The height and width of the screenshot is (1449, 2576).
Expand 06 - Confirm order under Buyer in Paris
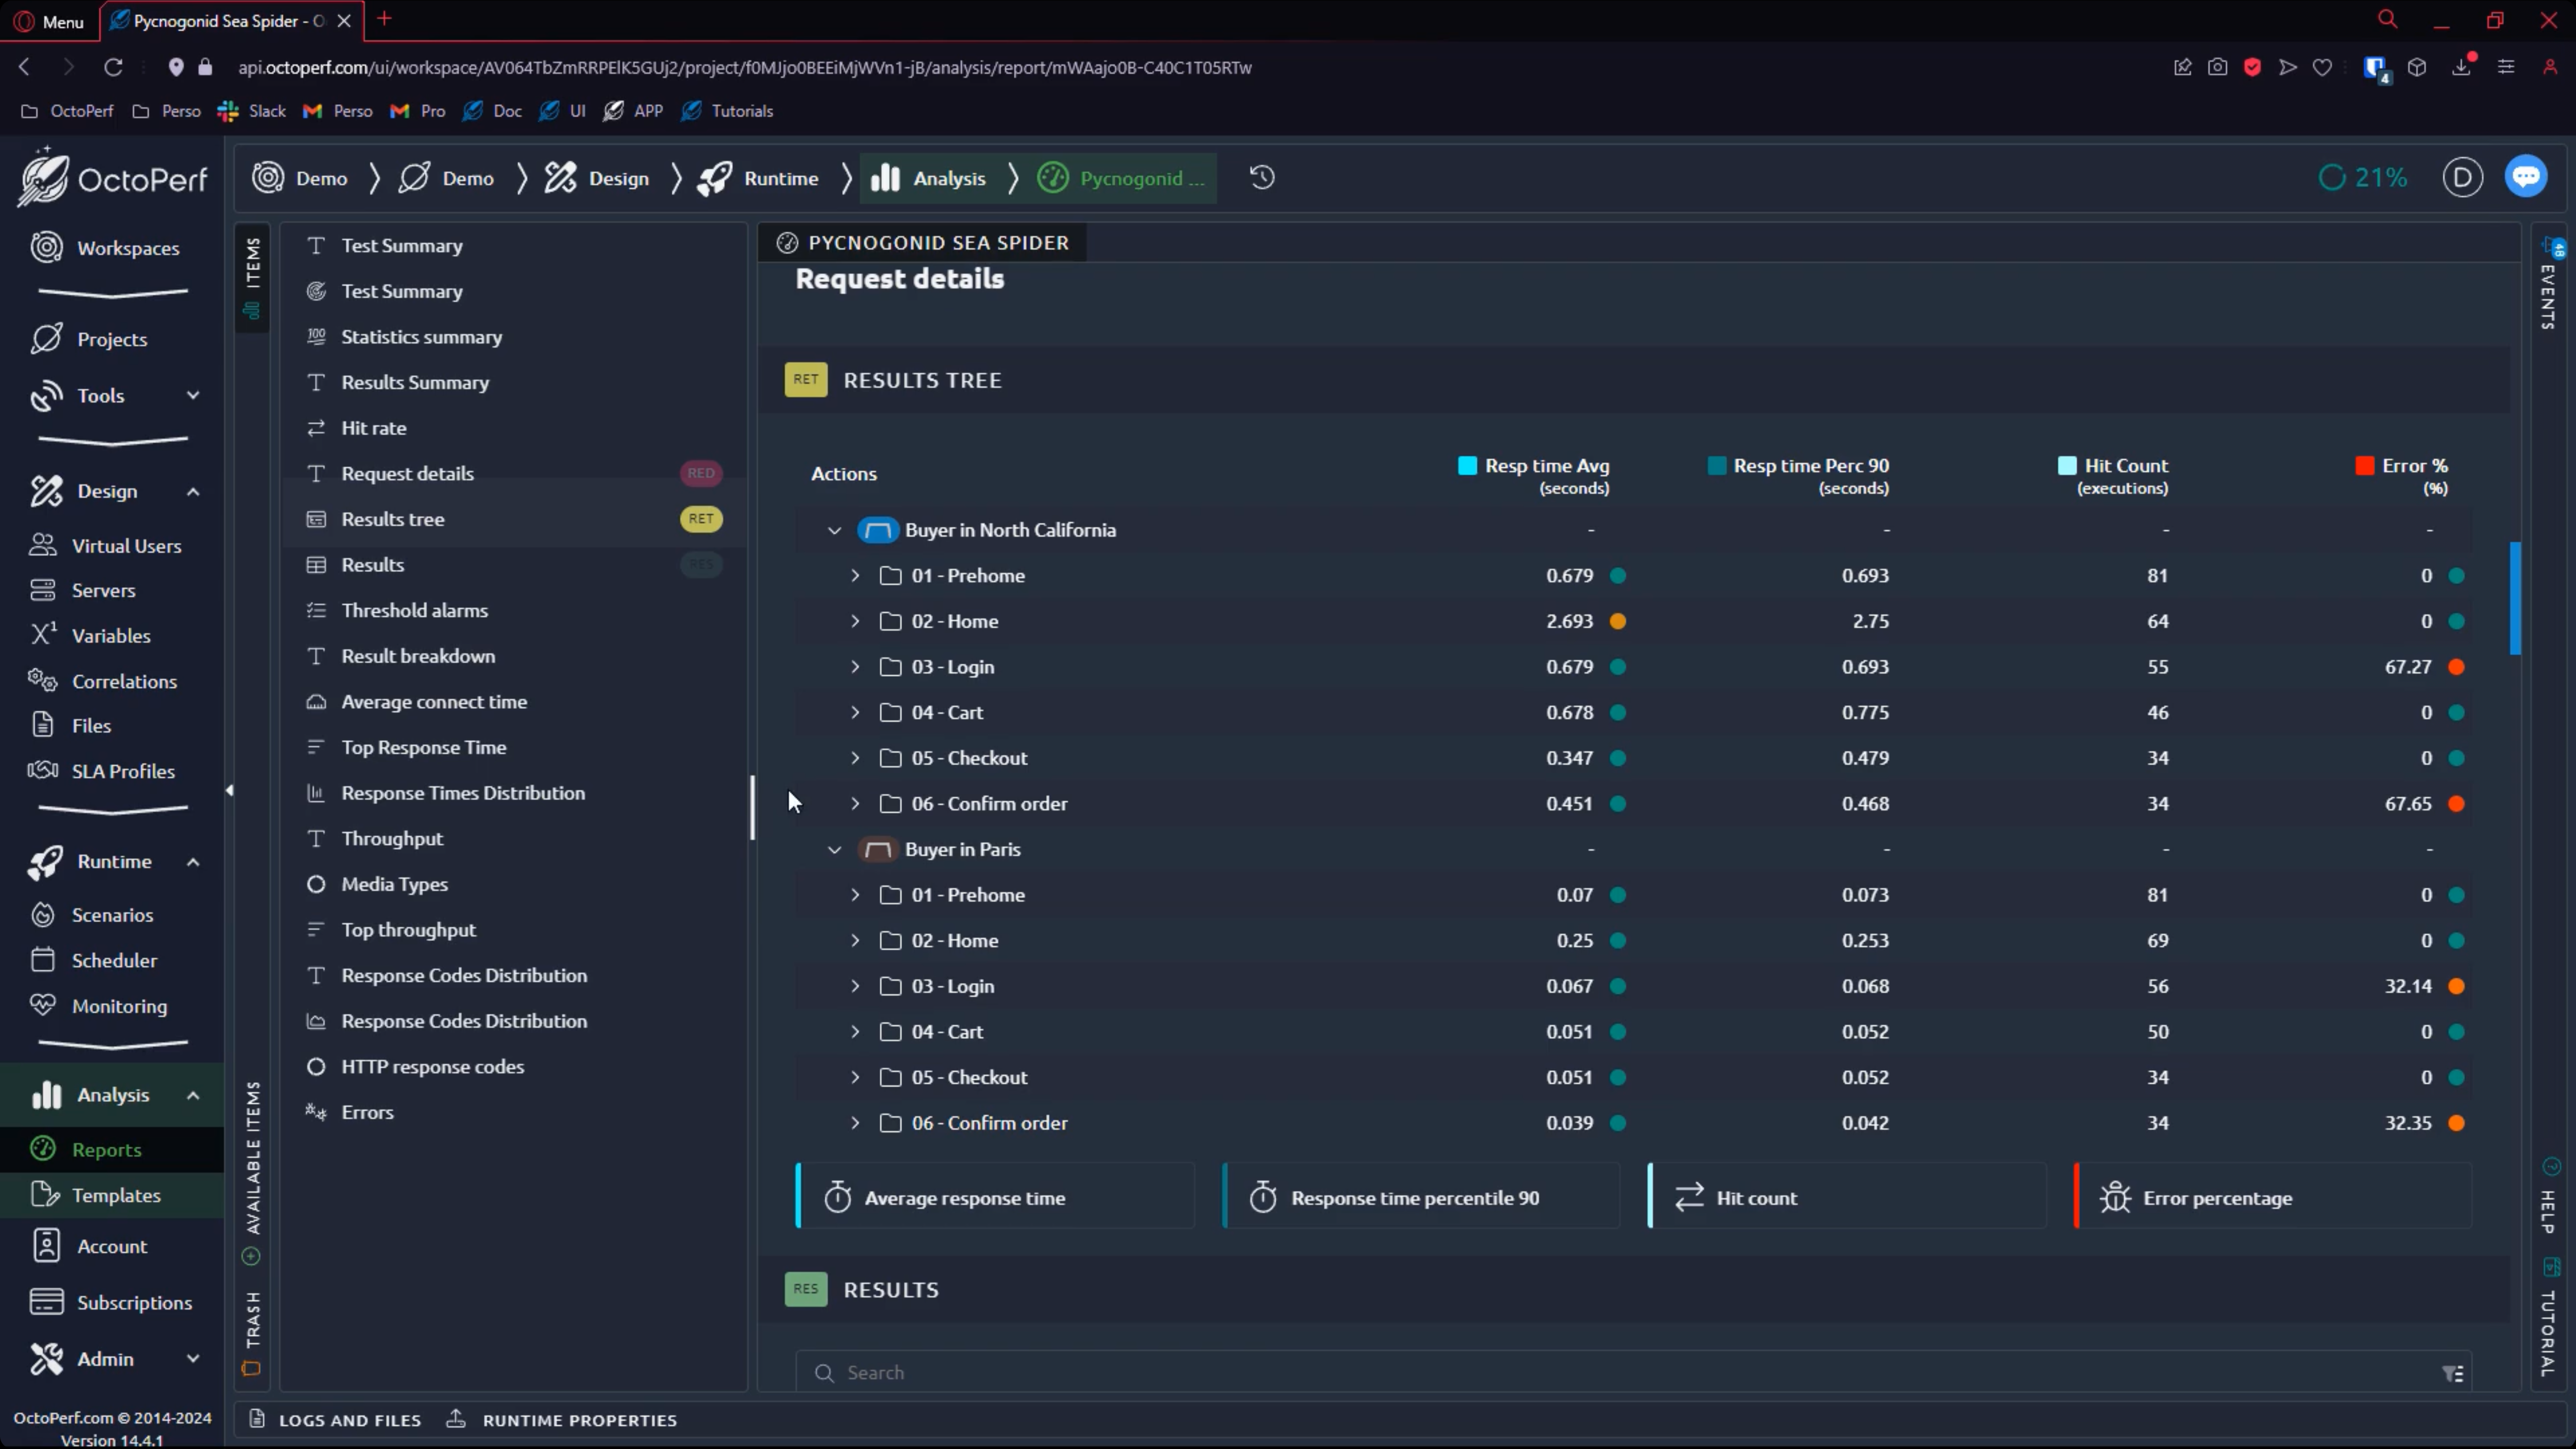(855, 1123)
